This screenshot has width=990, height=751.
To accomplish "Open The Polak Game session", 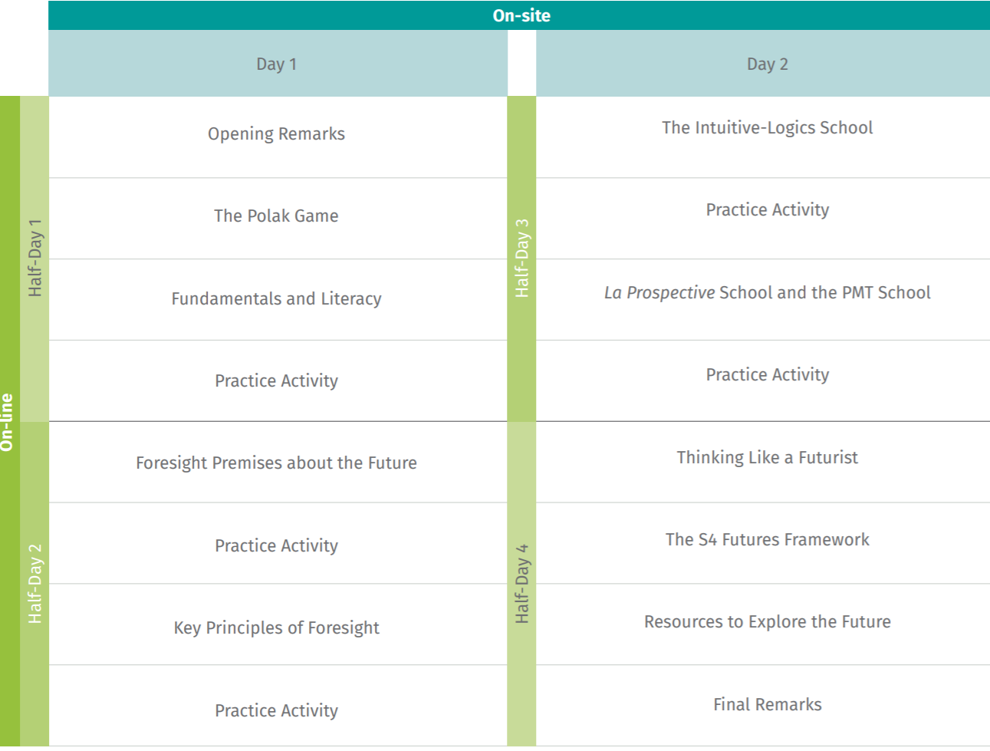I will click(x=278, y=216).
